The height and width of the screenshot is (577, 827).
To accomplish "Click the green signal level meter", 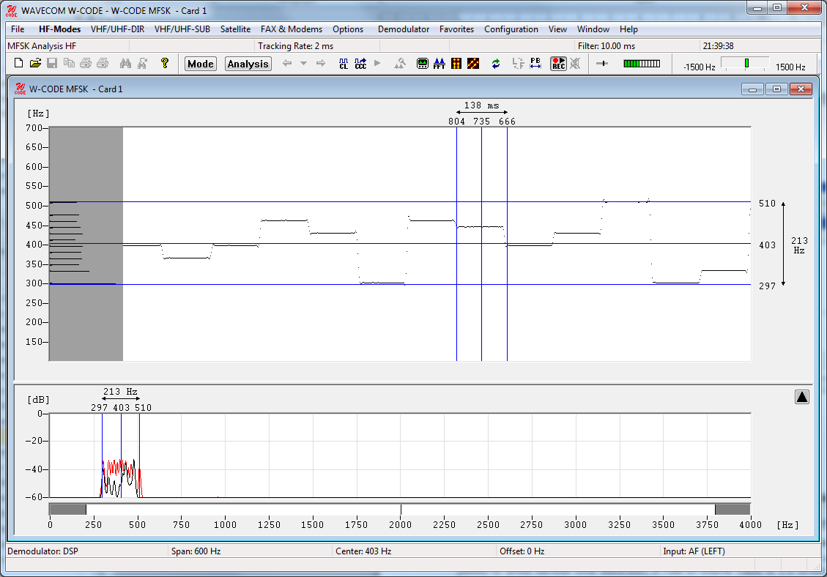I will [x=642, y=63].
